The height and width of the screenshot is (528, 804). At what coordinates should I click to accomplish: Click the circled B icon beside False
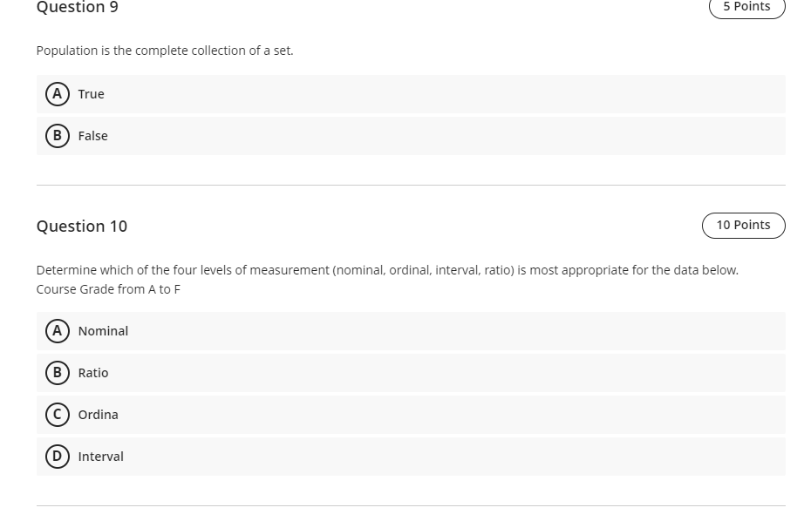58,136
